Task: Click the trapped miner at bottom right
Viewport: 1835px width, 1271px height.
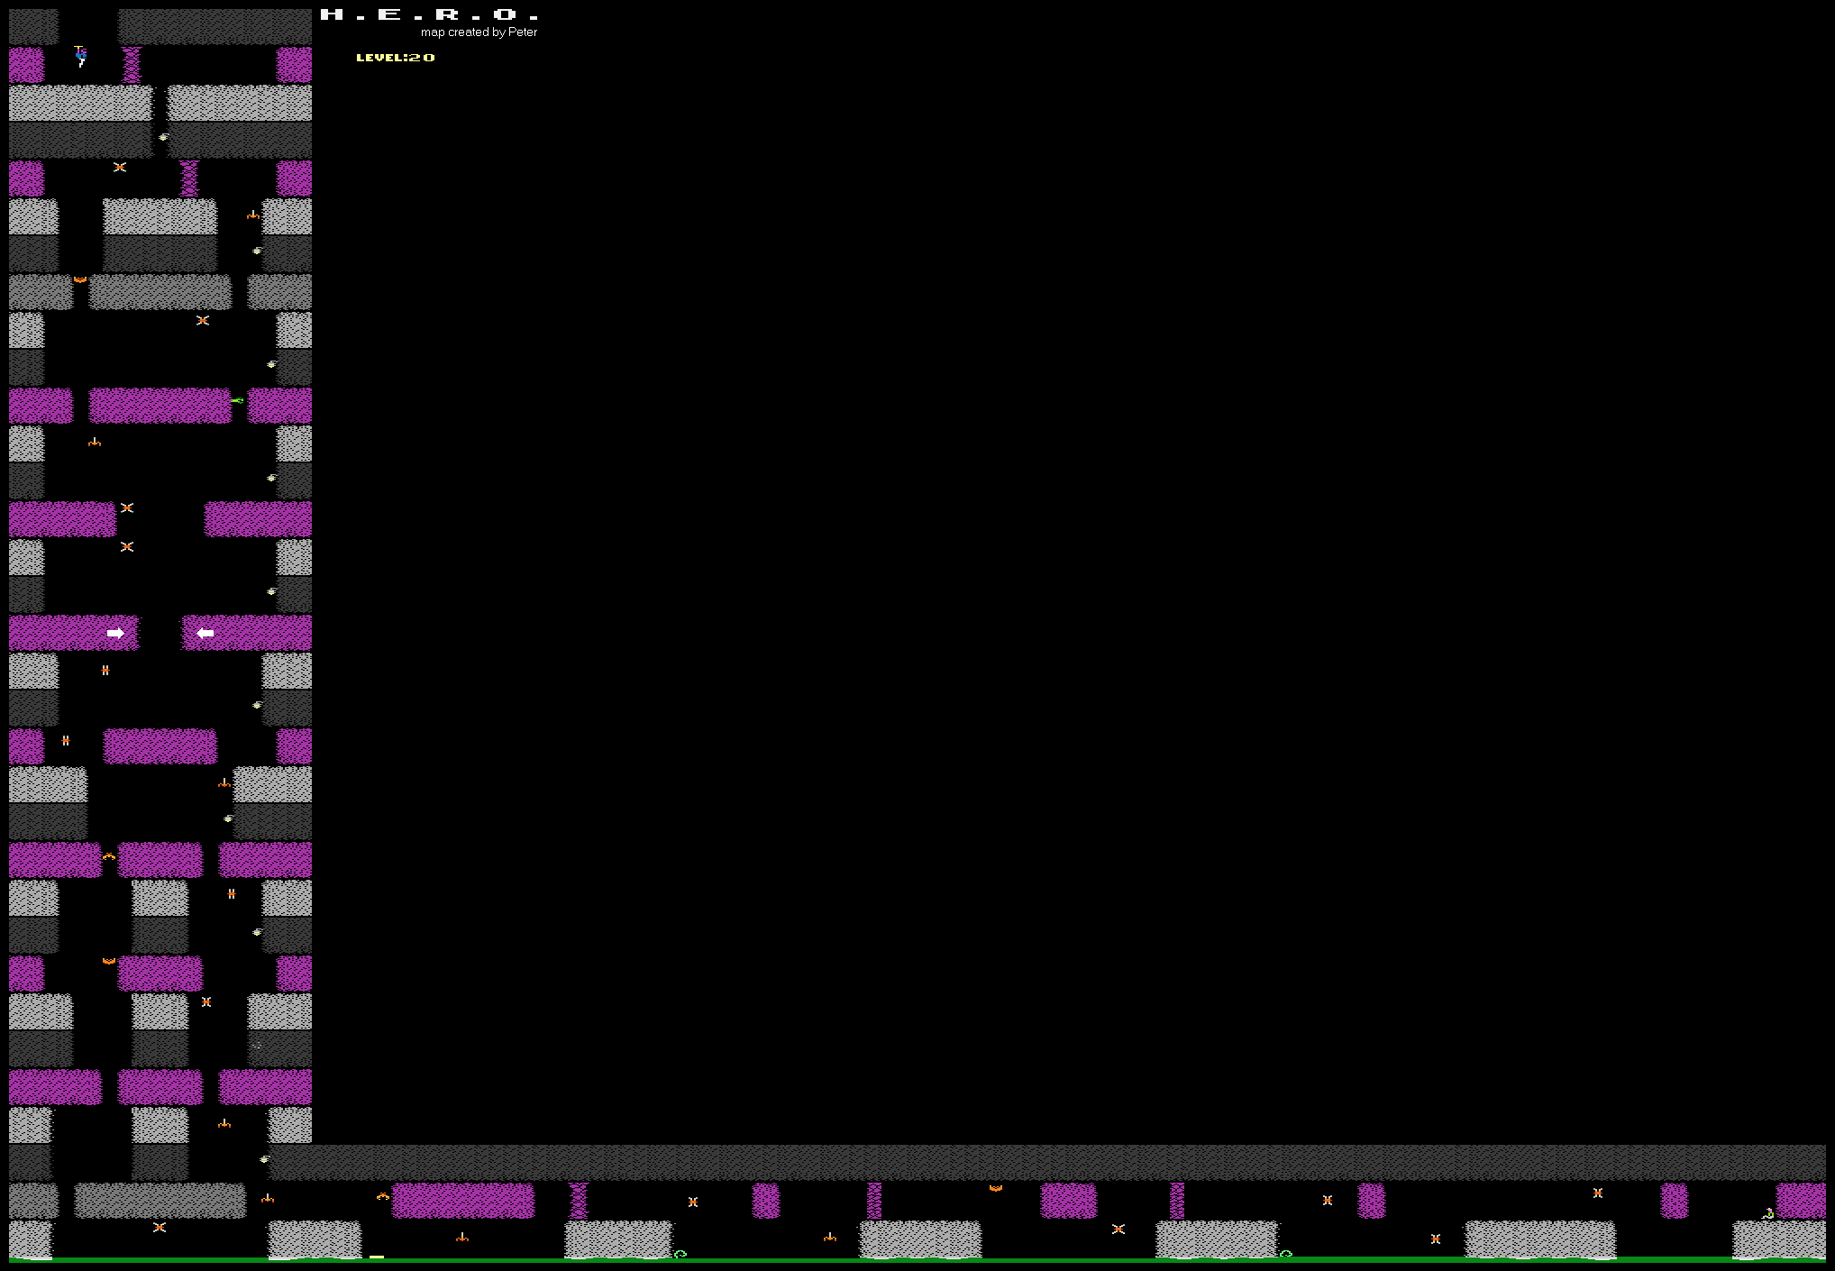Action: (x=1768, y=1213)
